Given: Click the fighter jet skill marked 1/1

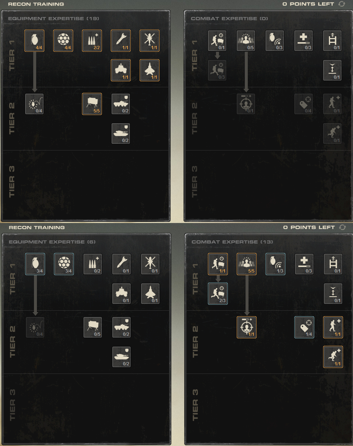Looking at the screenshot, I should click(x=150, y=70).
